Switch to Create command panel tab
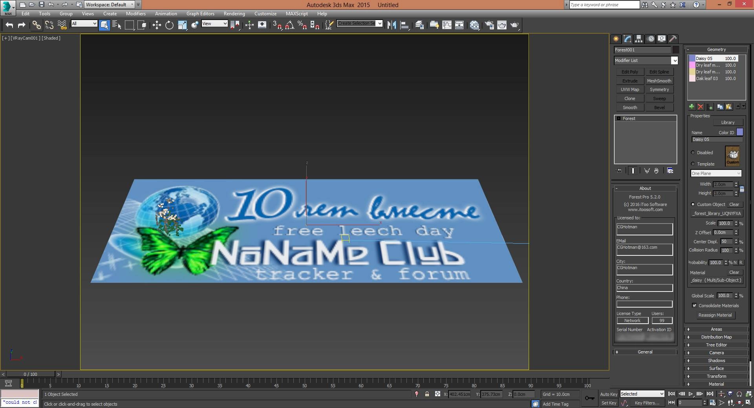 point(616,38)
